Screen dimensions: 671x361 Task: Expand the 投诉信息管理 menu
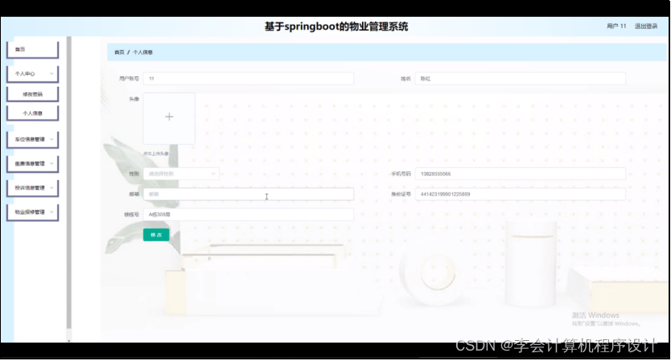(x=32, y=188)
